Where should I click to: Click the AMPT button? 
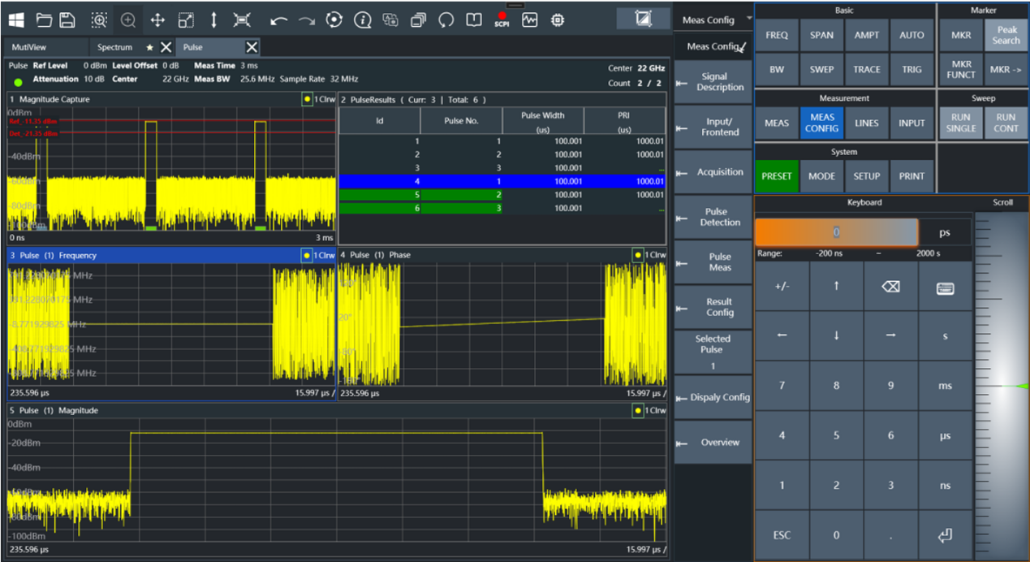(x=867, y=35)
